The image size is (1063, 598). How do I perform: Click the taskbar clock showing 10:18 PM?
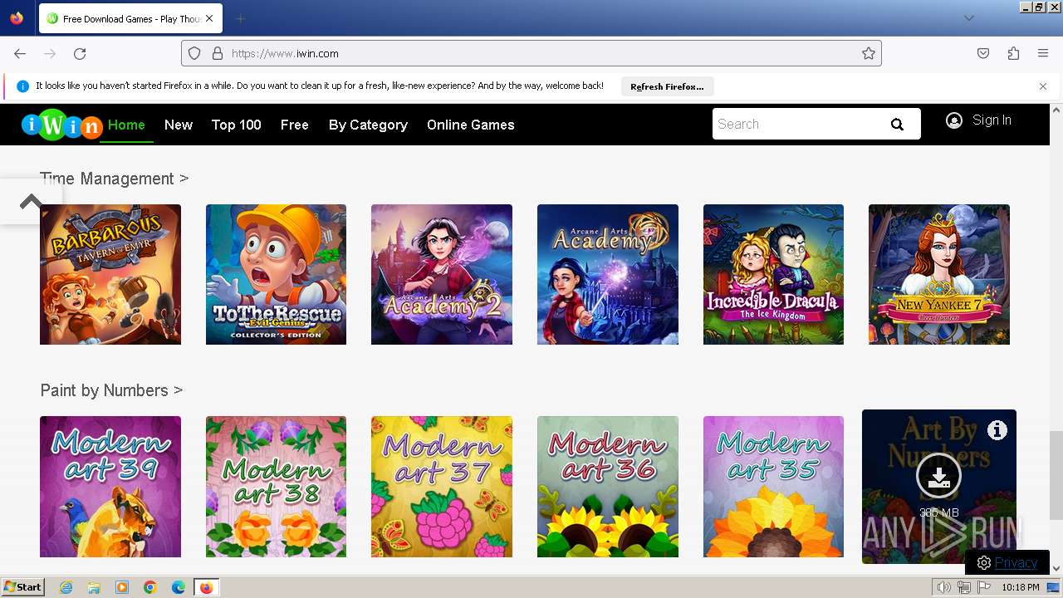click(x=1021, y=587)
